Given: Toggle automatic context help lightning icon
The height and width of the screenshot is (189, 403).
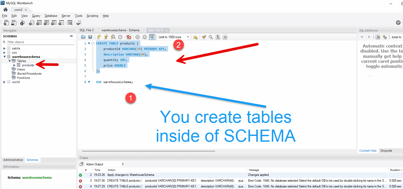Looking at the screenshot, I should [385, 37].
